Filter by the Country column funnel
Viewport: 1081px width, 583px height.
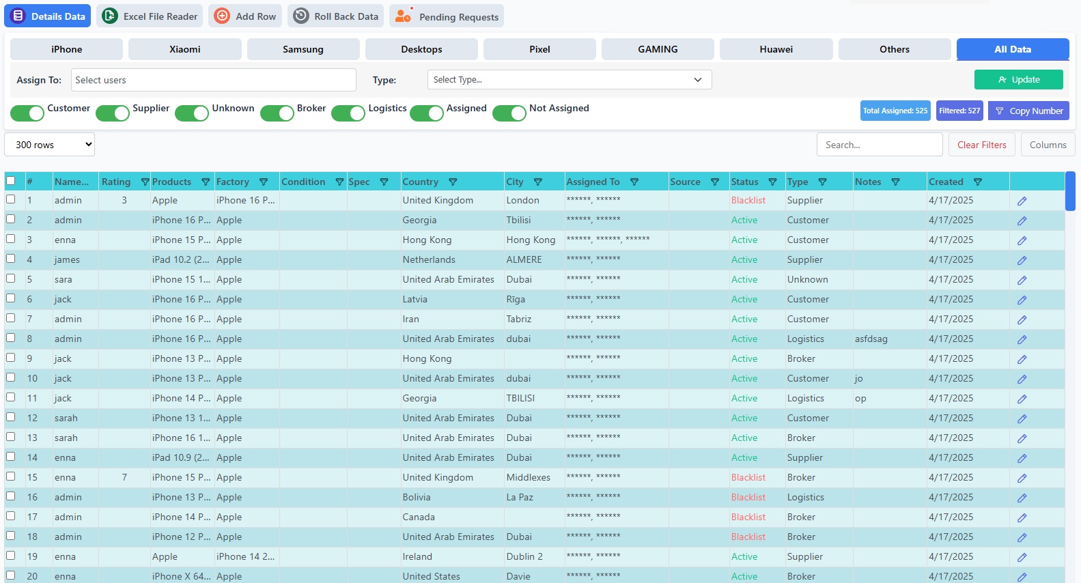(x=453, y=182)
